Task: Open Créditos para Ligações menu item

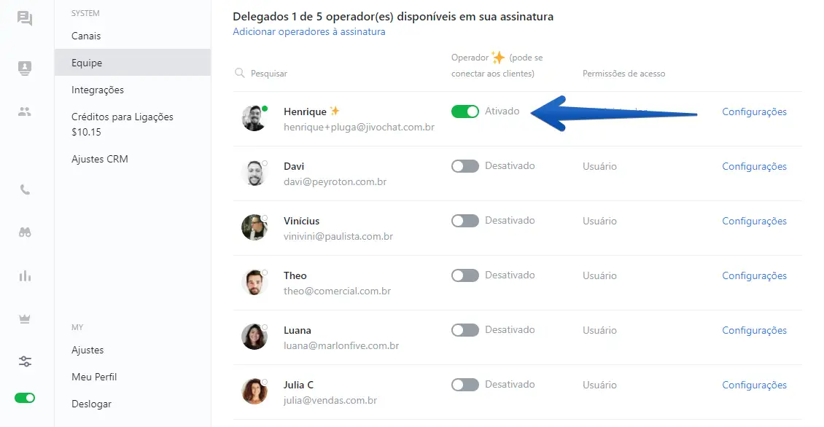Action: [x=123, y=117]
